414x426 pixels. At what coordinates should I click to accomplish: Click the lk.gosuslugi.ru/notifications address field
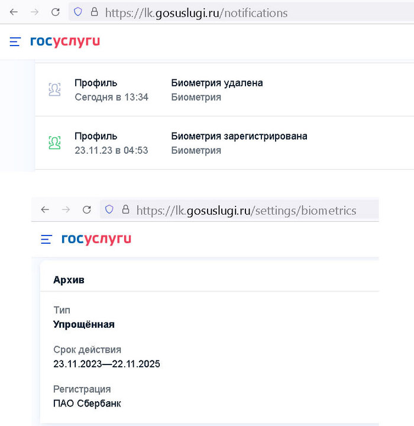[x=196, y=12]
